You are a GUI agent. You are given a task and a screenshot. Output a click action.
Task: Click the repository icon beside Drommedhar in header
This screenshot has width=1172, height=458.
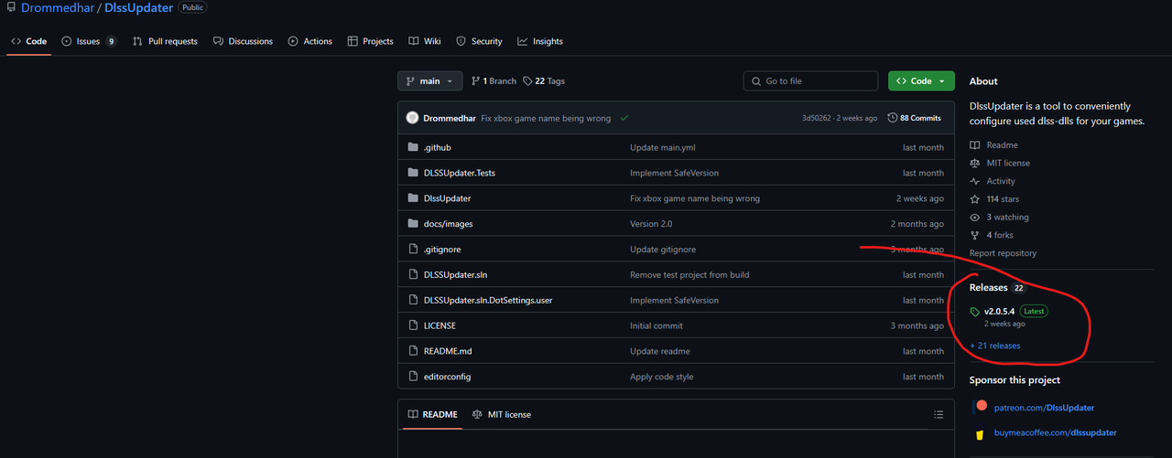coord(11,7)
